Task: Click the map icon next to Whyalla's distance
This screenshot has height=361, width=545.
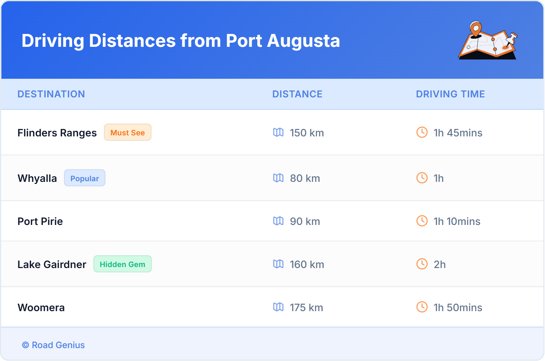Action: [x=278, y=178]
